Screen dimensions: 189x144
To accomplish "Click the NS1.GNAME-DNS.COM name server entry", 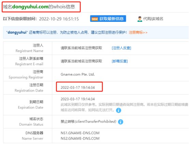I will pos(80,133).
